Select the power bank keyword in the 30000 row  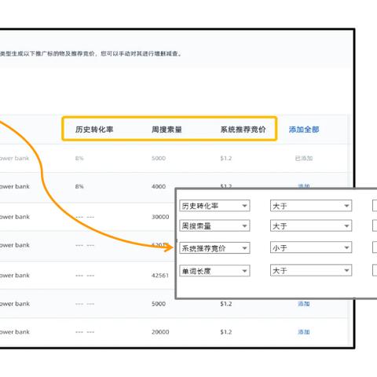[15, 217]
